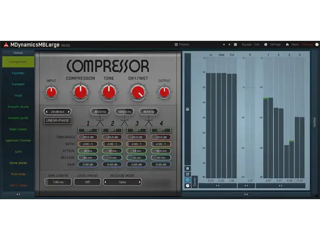320x240 pixels.
Task: Select the Radio master preset tab
Action: [x=18, y=129]
